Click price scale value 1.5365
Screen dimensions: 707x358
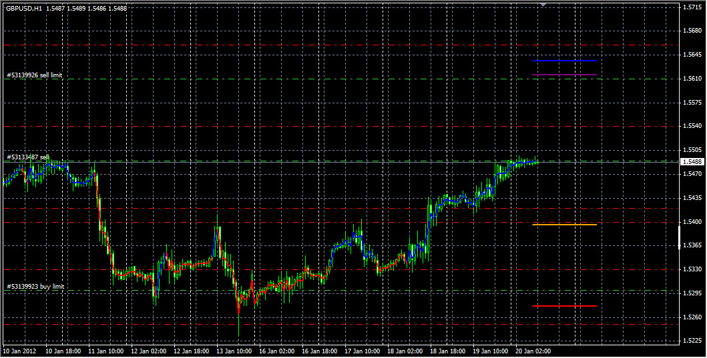pyautogui.click(x=692, y=245)
